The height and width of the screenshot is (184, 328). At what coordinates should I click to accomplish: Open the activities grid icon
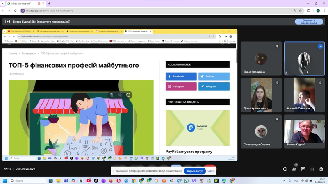point(312,169)
